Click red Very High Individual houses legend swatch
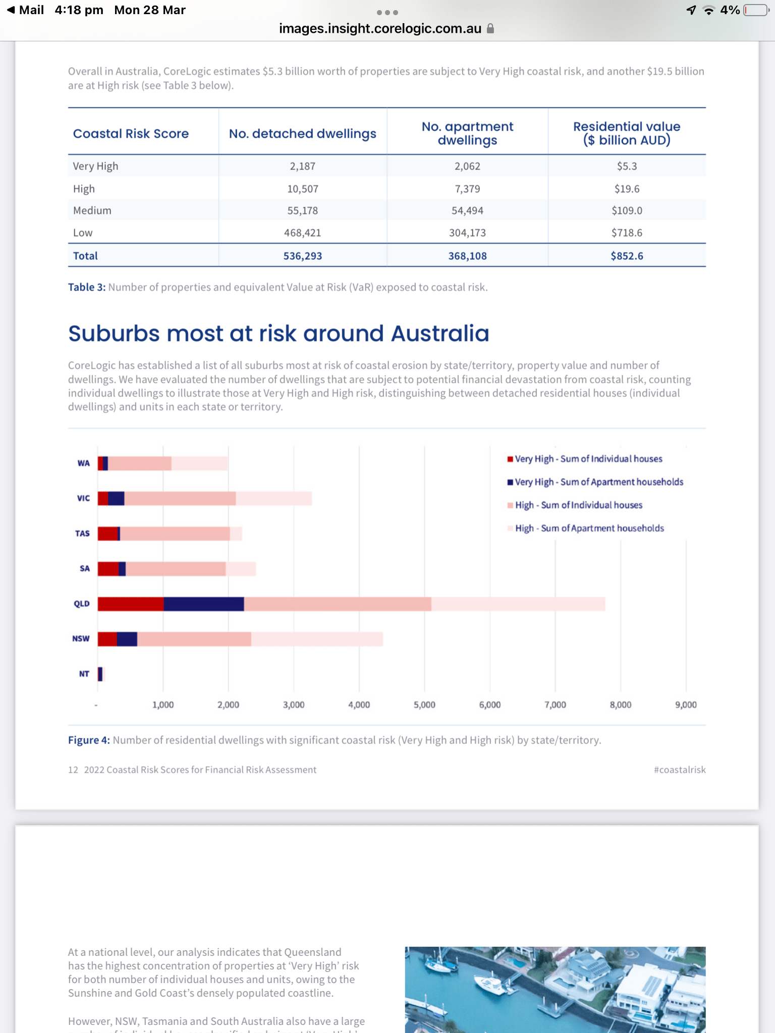Viewport: 775px width, 1033px height. (510, 459)
